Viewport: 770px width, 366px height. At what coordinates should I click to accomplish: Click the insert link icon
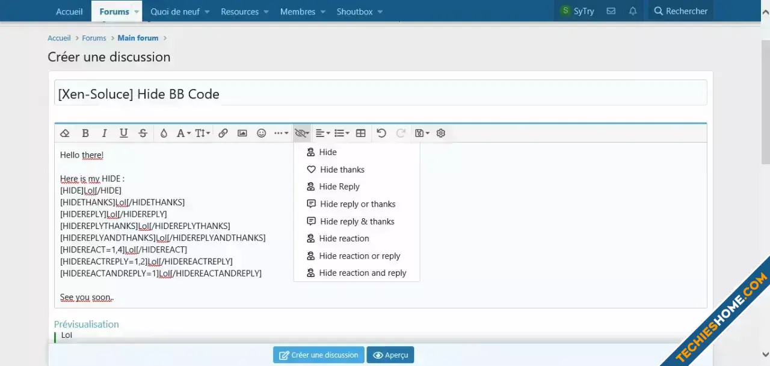tap(223, 133)
